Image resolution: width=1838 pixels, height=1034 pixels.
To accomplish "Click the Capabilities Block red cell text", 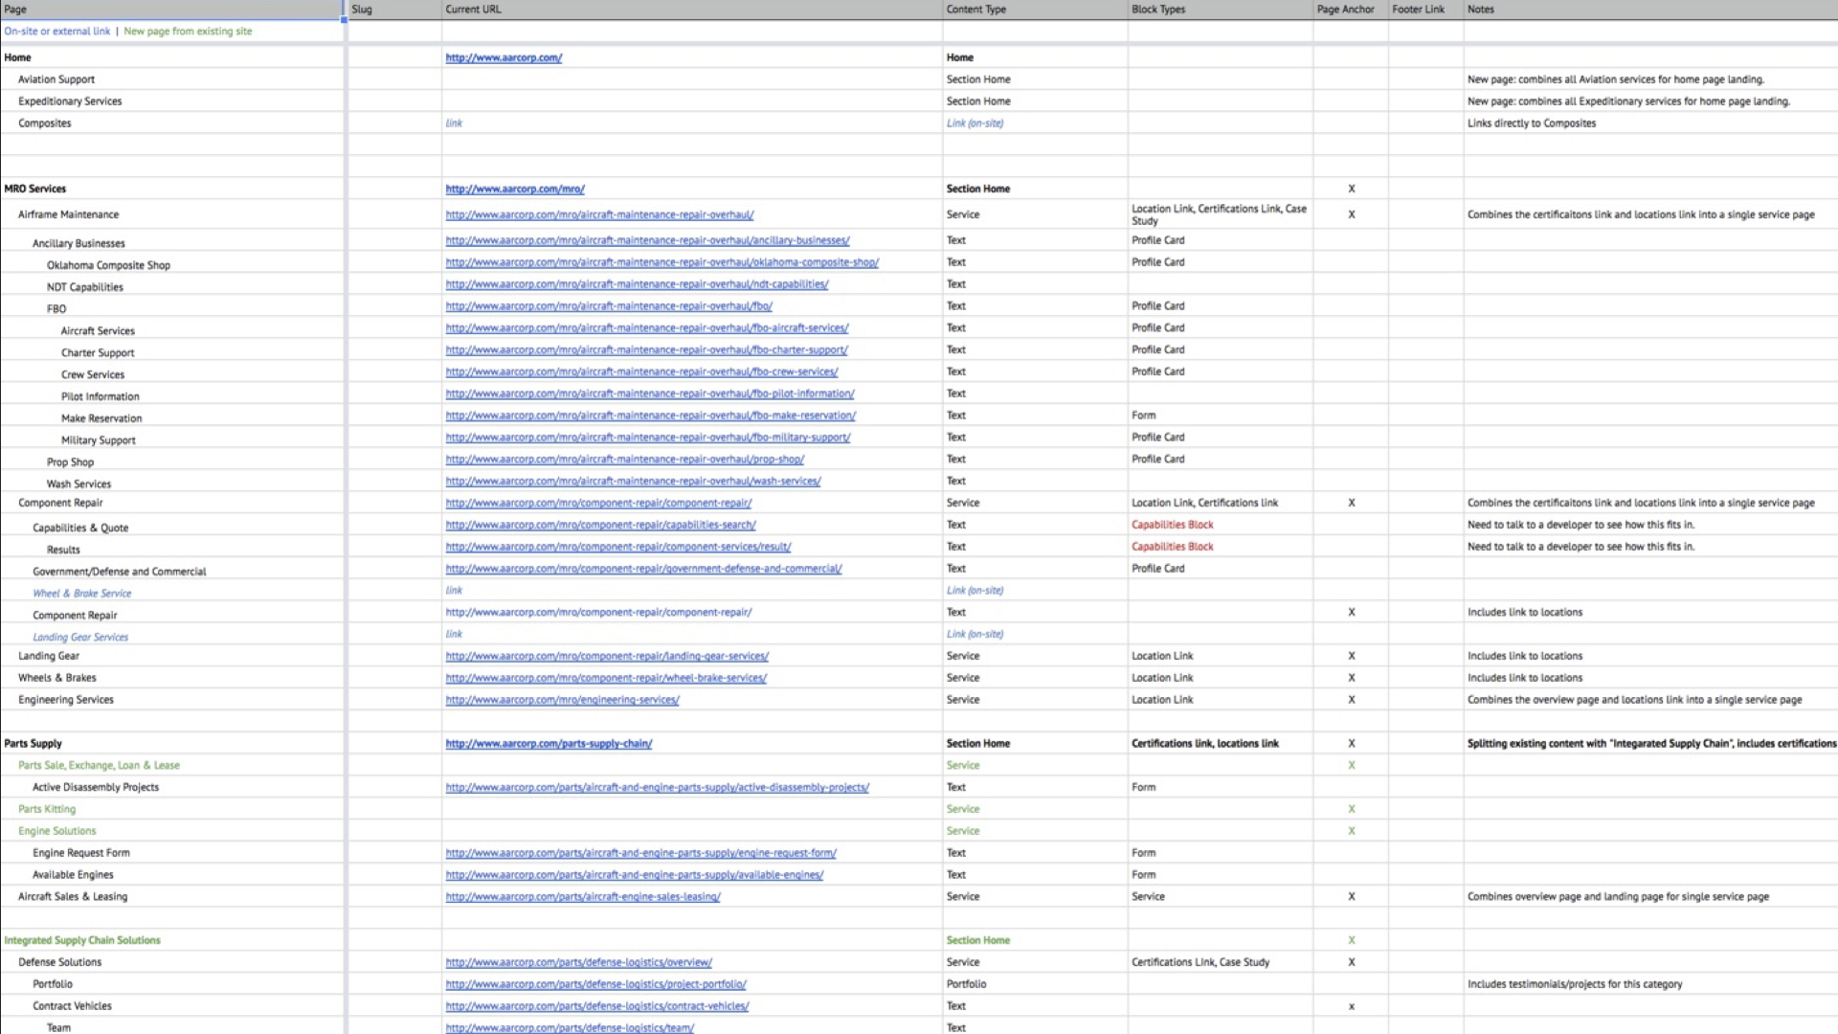I will [1174, 525].
